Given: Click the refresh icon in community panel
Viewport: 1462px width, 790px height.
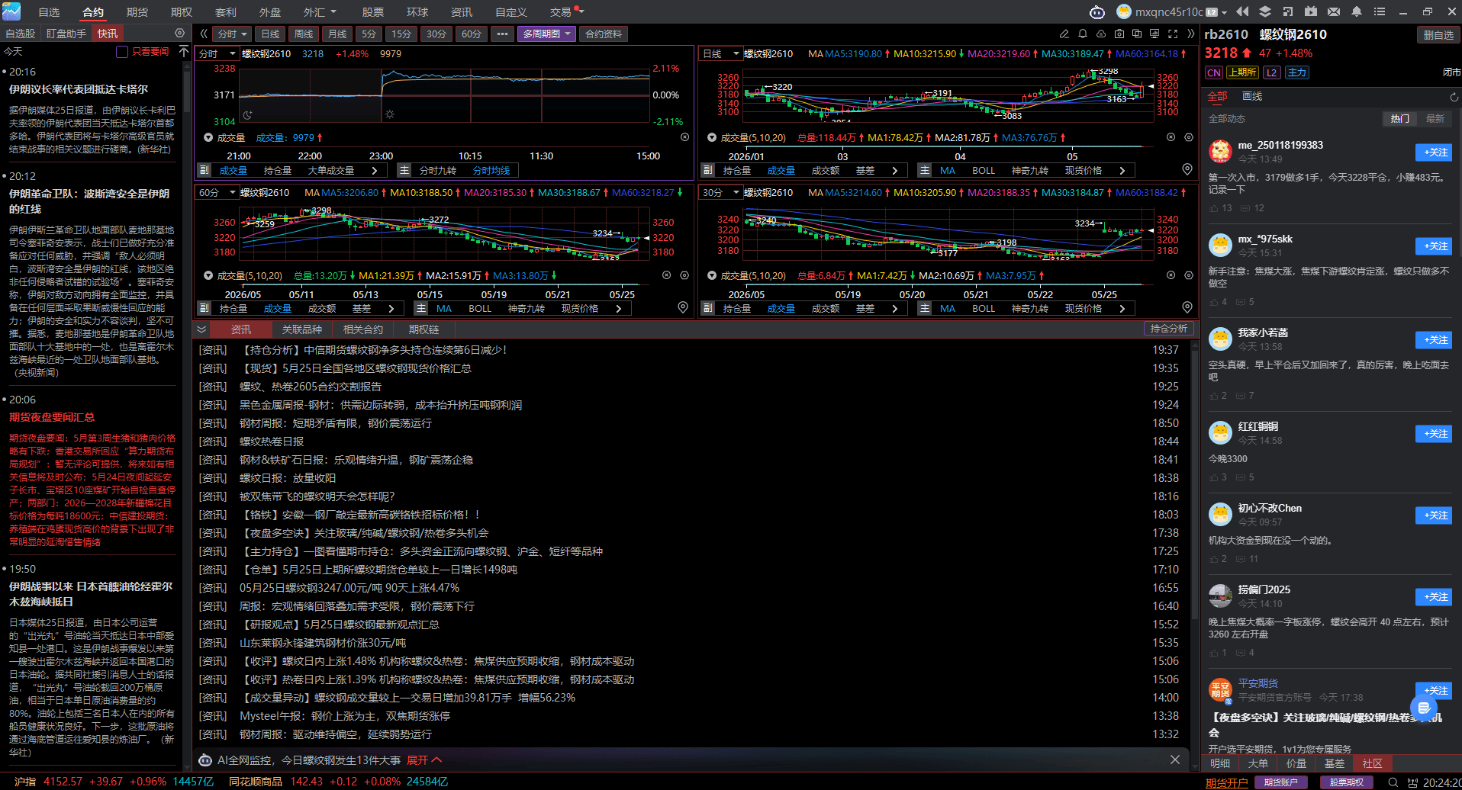Looking at the screenshot, I should 1454,97.
